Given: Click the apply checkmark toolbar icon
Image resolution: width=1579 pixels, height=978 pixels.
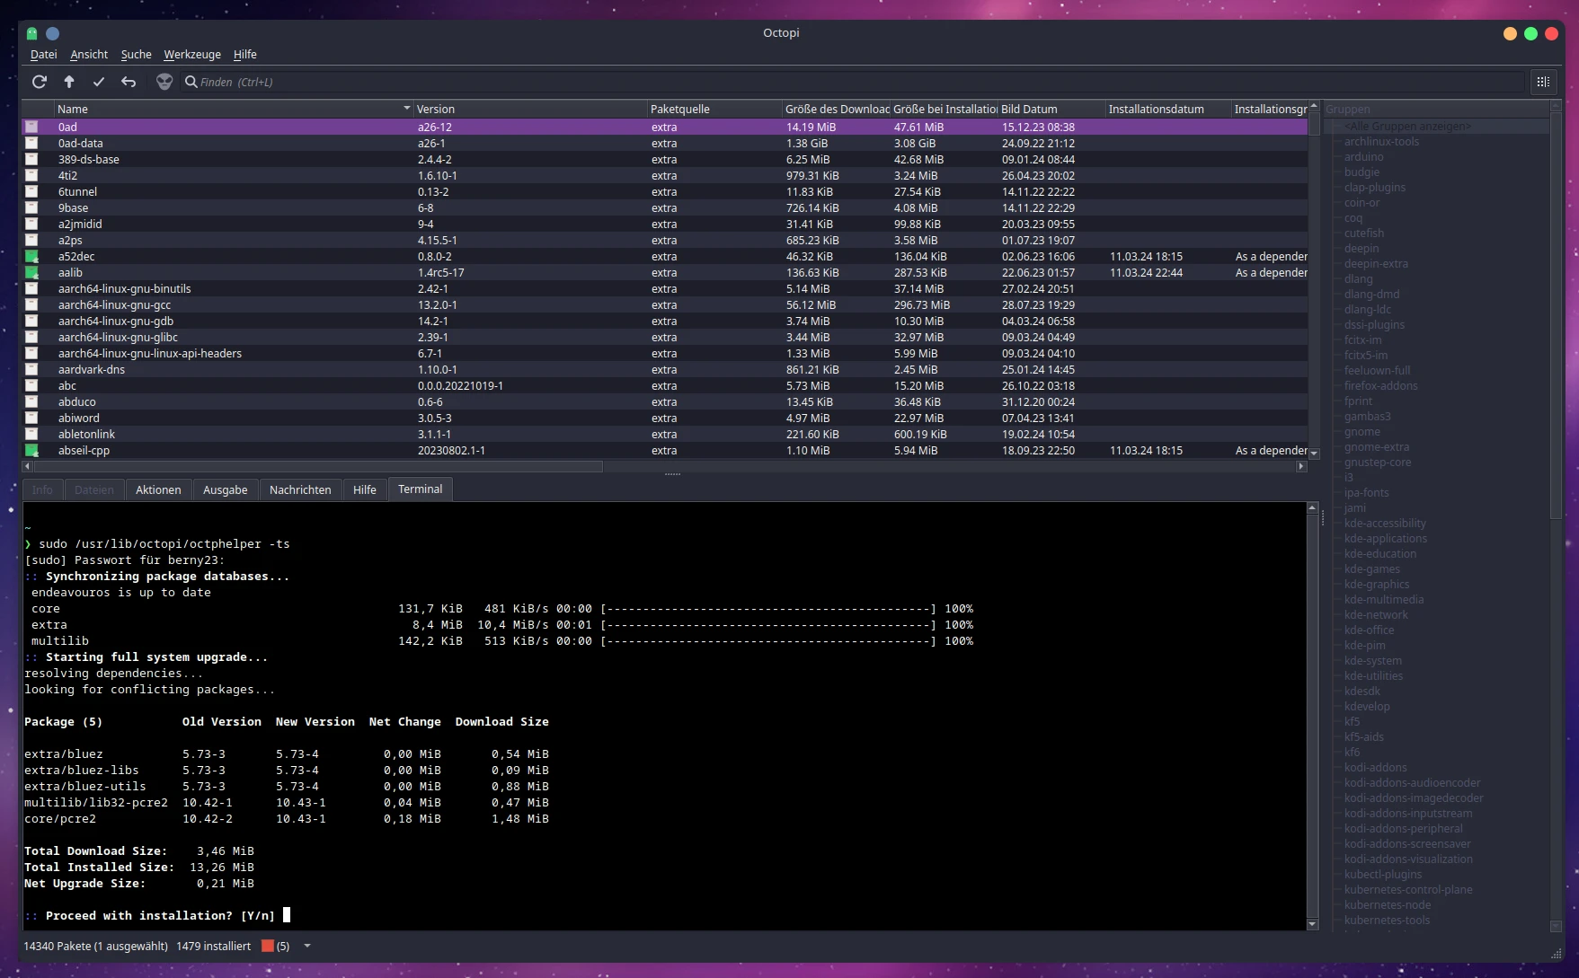Looking at the screenshot, I should (x=99, y=82).
